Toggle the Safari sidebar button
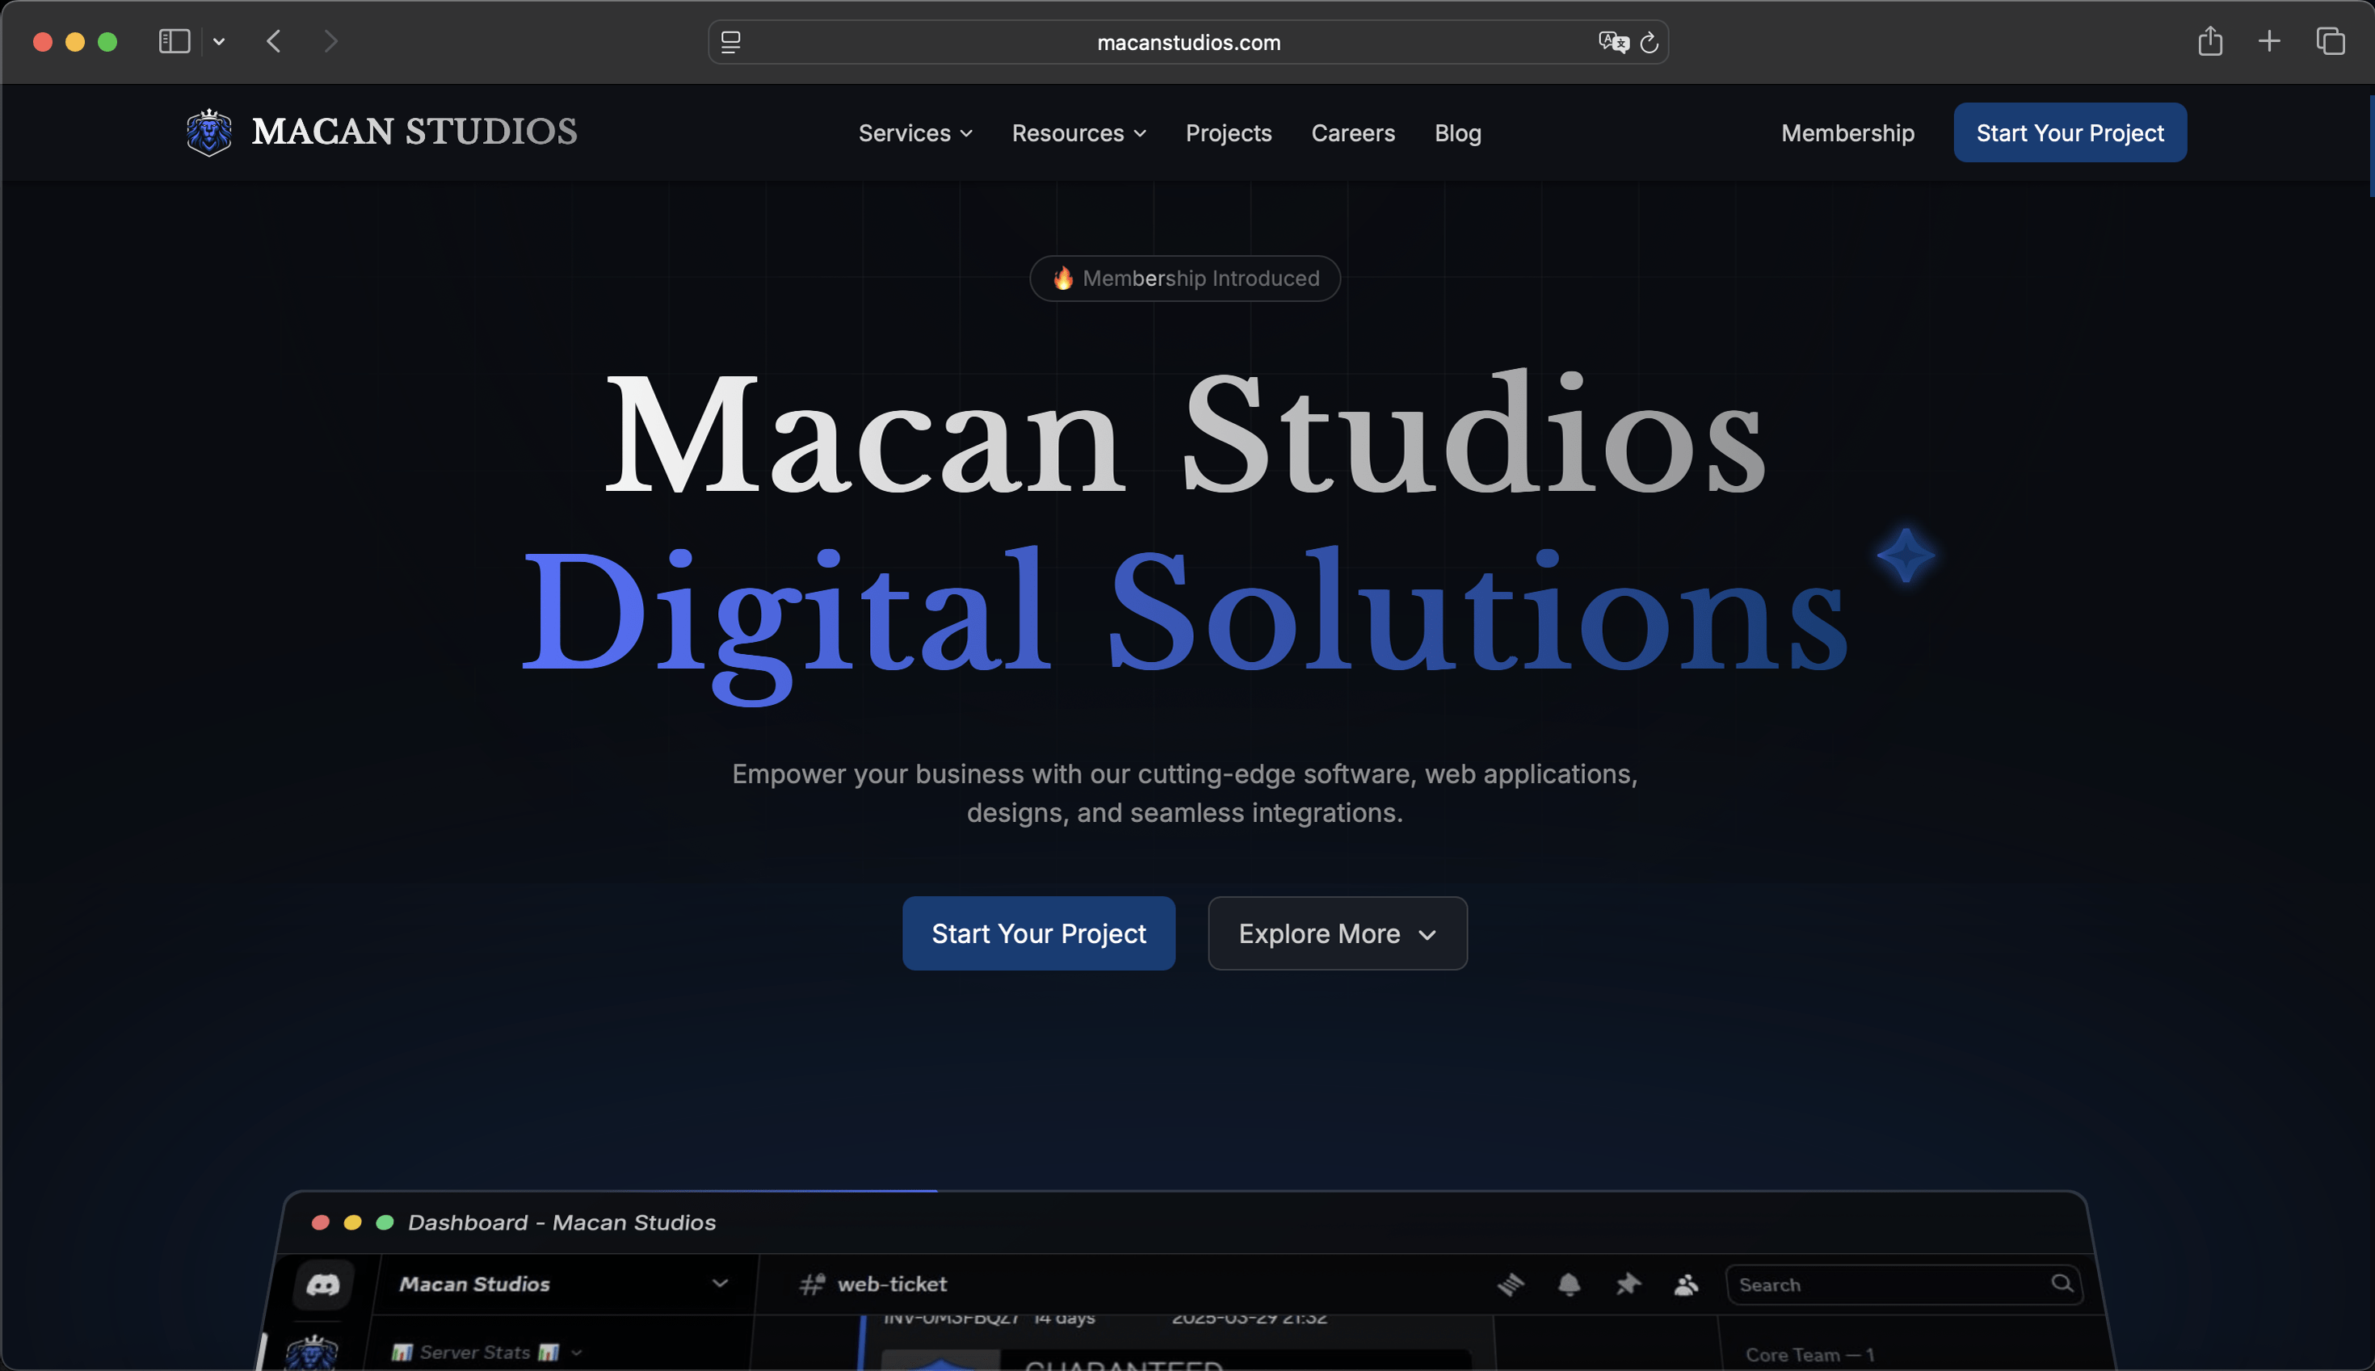The width and height of the screenshot is (2375, 1371). pyautogui.click(x=174, y=41)
